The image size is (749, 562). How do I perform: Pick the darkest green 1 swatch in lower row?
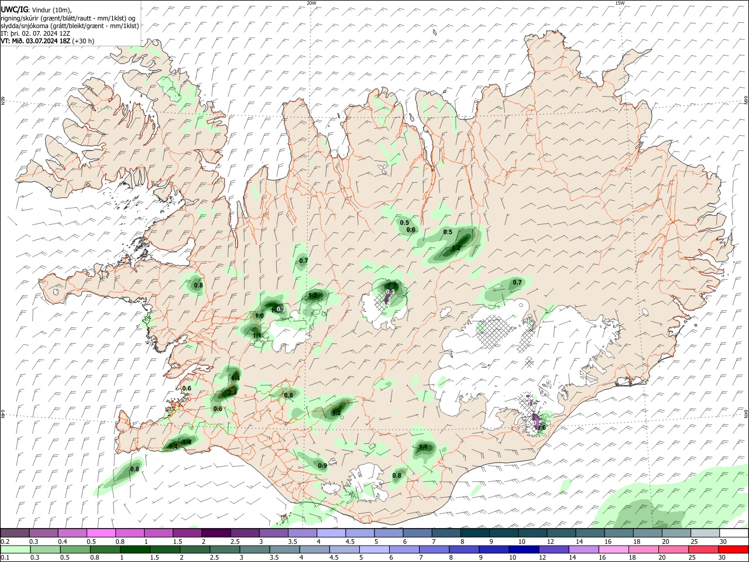pos(134,549)
